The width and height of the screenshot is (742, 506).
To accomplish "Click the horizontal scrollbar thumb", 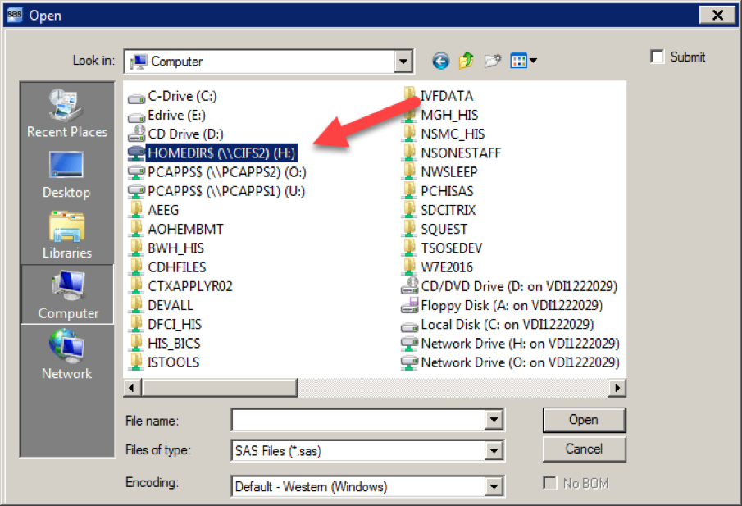I will (x=219, y=388).
